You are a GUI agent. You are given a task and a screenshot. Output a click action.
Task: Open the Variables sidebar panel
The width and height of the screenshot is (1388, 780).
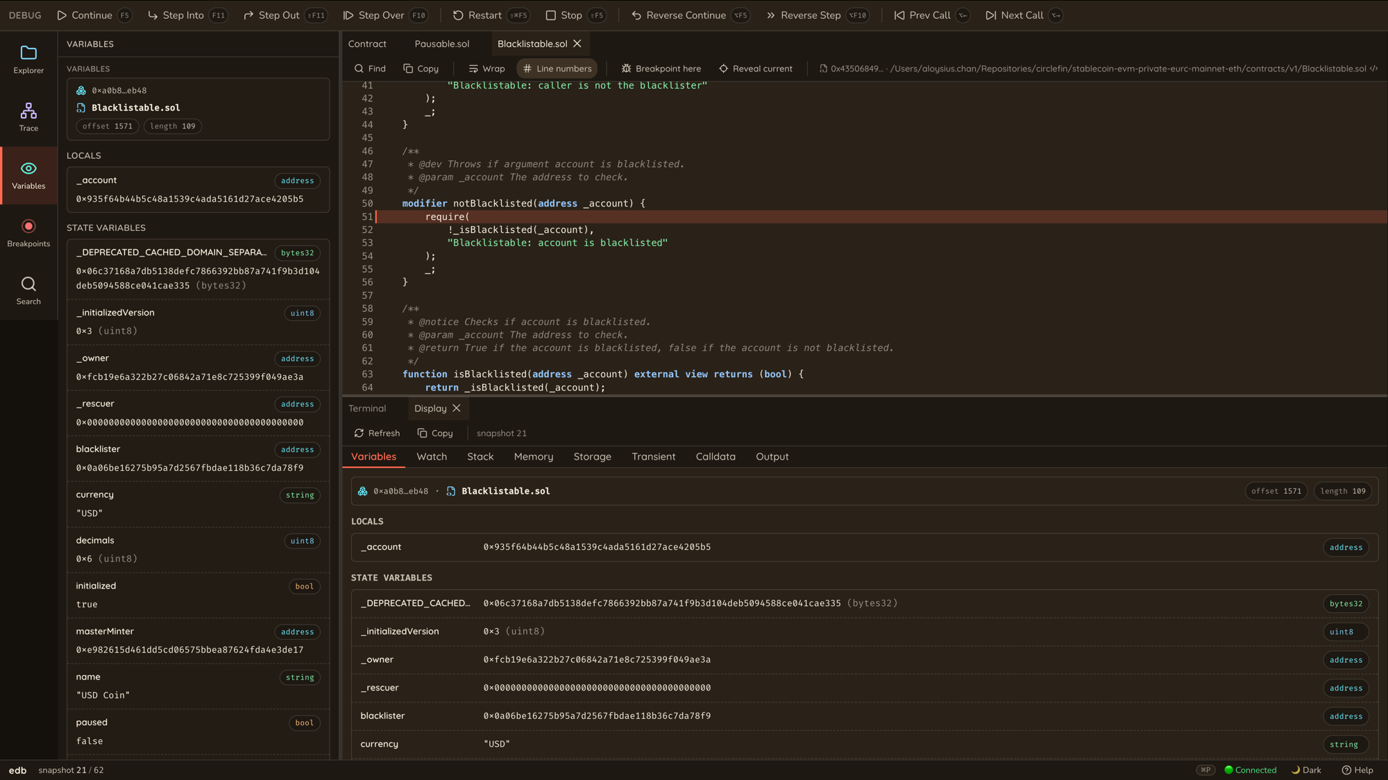click(28, 175)
